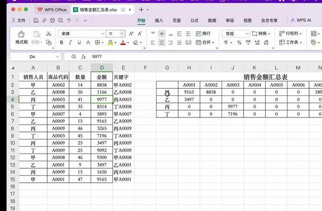Click the Undo arrow icon
322x211 pixels.
(69, 20)
